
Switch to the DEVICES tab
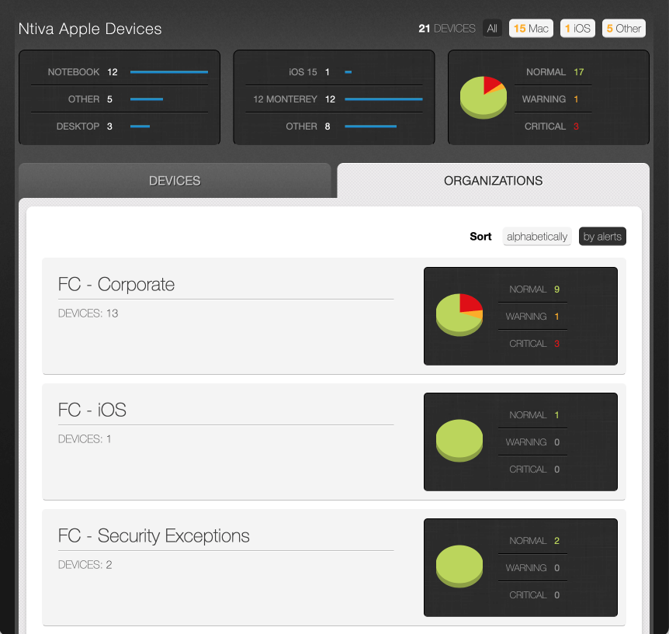[x=175, y=180]
